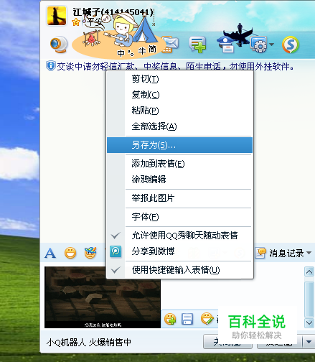Click the pasted image in the input box
The width and height of the screenshot is (315, 362).
click(103, 297)
